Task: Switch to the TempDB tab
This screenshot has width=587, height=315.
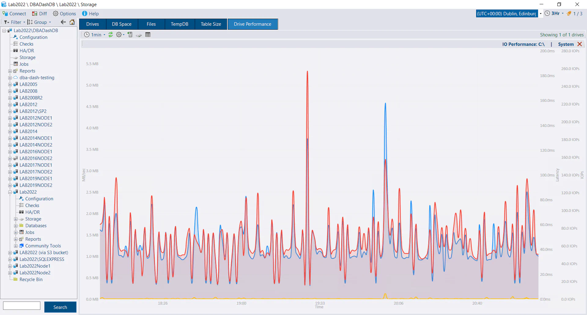Action: [179, 24]
